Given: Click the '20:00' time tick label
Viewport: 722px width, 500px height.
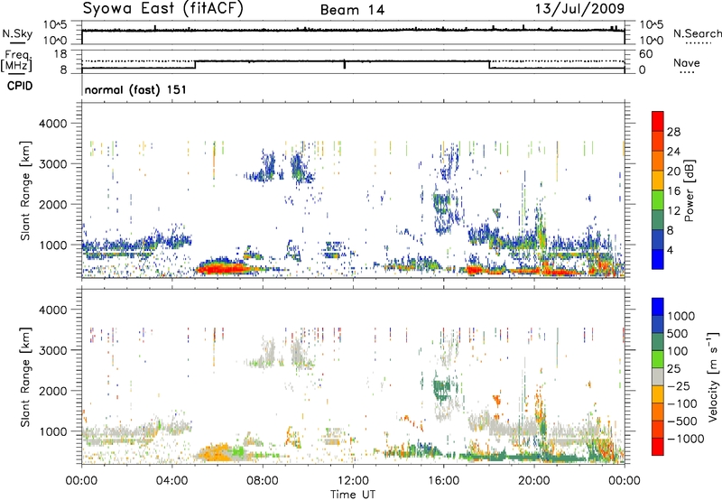Looking at the screenshot, I should coord(533,481).
